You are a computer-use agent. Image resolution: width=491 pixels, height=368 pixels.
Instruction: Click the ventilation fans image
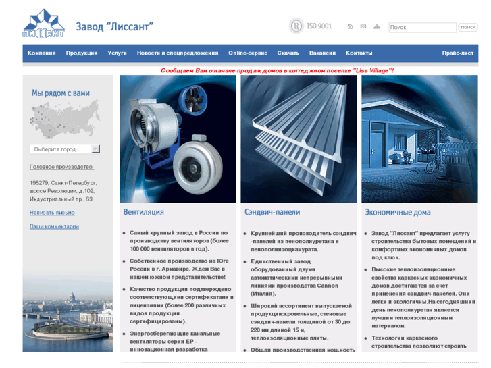coord(178,138)
